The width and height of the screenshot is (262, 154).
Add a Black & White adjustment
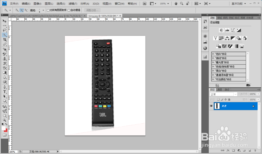233,38
